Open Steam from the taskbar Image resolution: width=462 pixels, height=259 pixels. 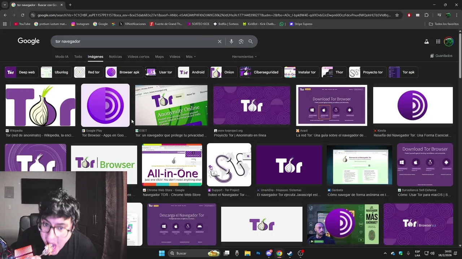tap(290, 253)
